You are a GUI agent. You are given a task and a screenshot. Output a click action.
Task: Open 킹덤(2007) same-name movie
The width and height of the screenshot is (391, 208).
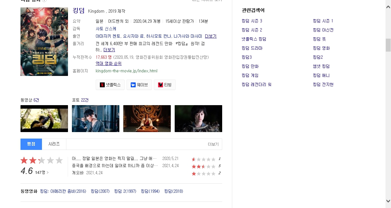[100, 191]
